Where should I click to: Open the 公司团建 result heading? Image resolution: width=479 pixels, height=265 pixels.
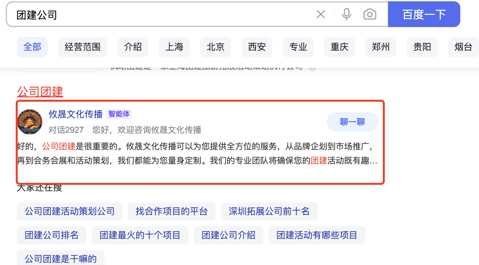(40, 92)
